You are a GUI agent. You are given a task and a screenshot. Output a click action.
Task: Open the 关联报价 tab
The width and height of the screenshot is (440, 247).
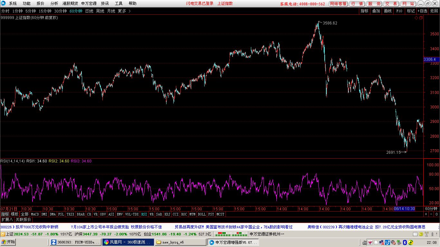pyautogui.click(x=24, y=220)
